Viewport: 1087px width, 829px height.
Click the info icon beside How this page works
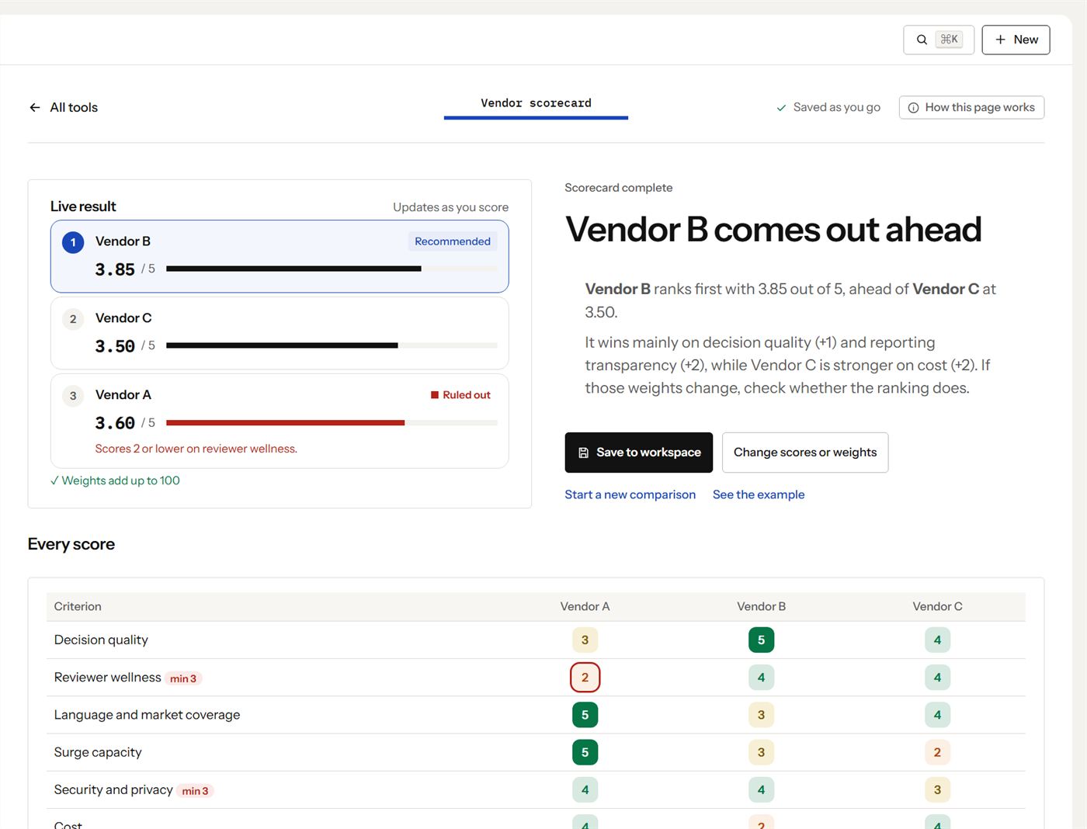914,108
